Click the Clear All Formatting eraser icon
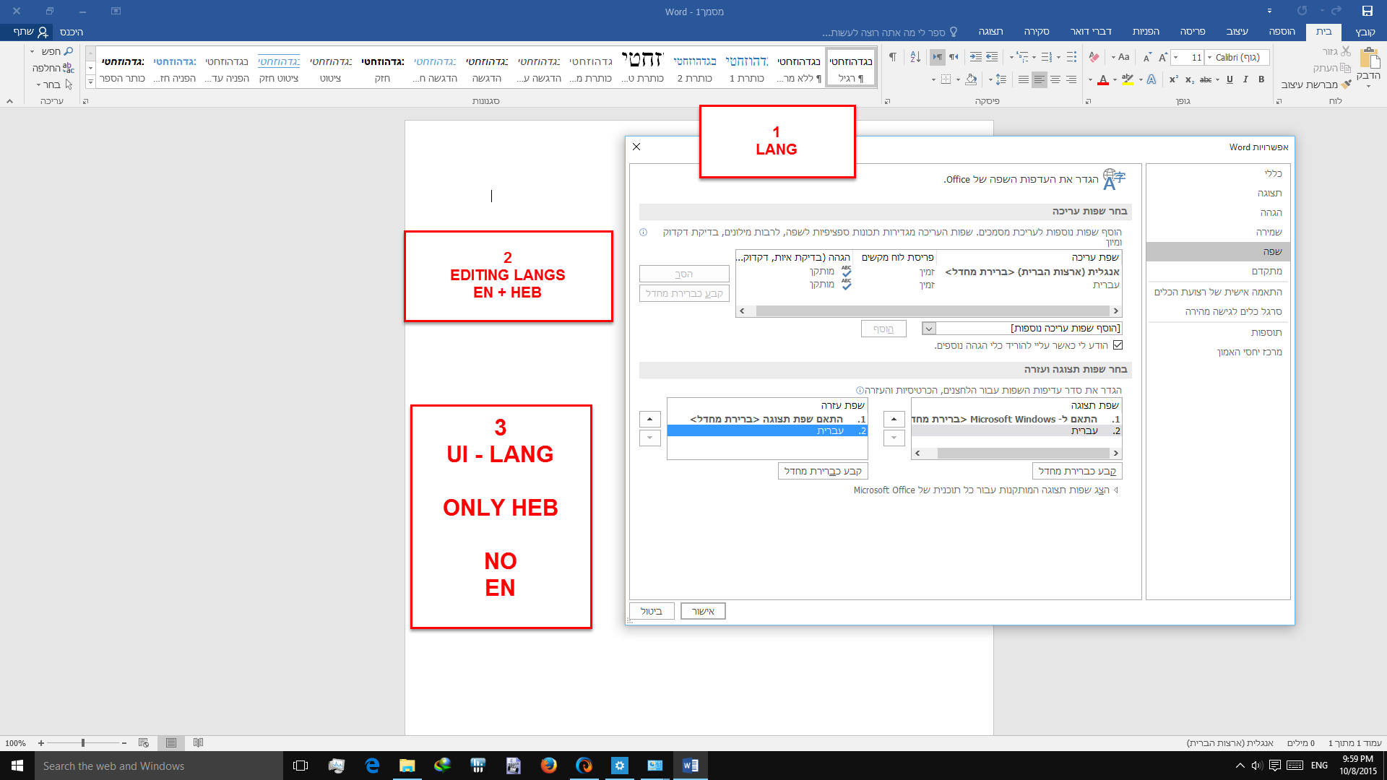The height and width of the screenshot is (780, 1387). (x=1094, y=57)
